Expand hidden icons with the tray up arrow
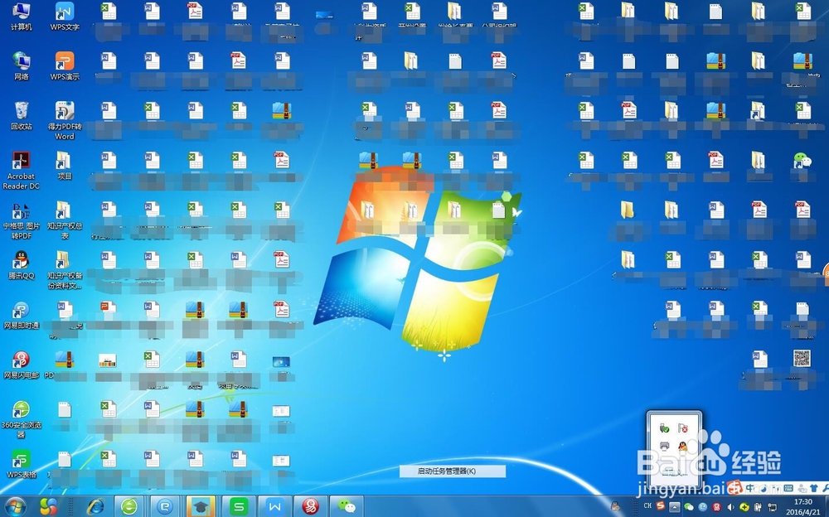 point(674,505)
